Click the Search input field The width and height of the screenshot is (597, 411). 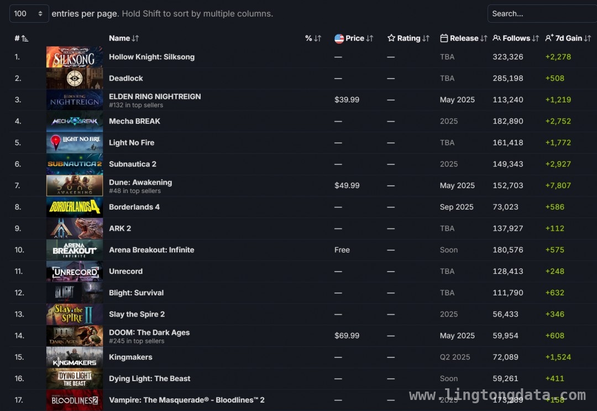(x=542, y=14)
